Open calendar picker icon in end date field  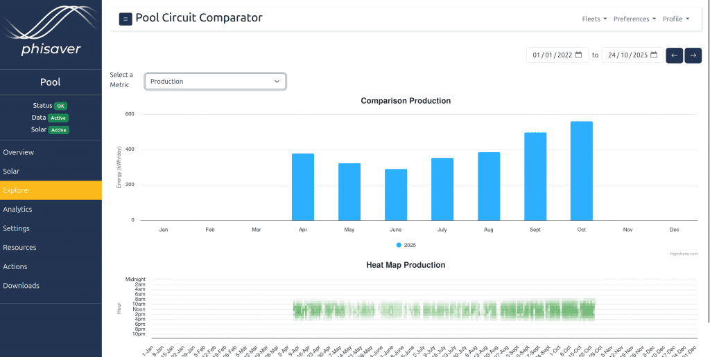coord(653,55)
